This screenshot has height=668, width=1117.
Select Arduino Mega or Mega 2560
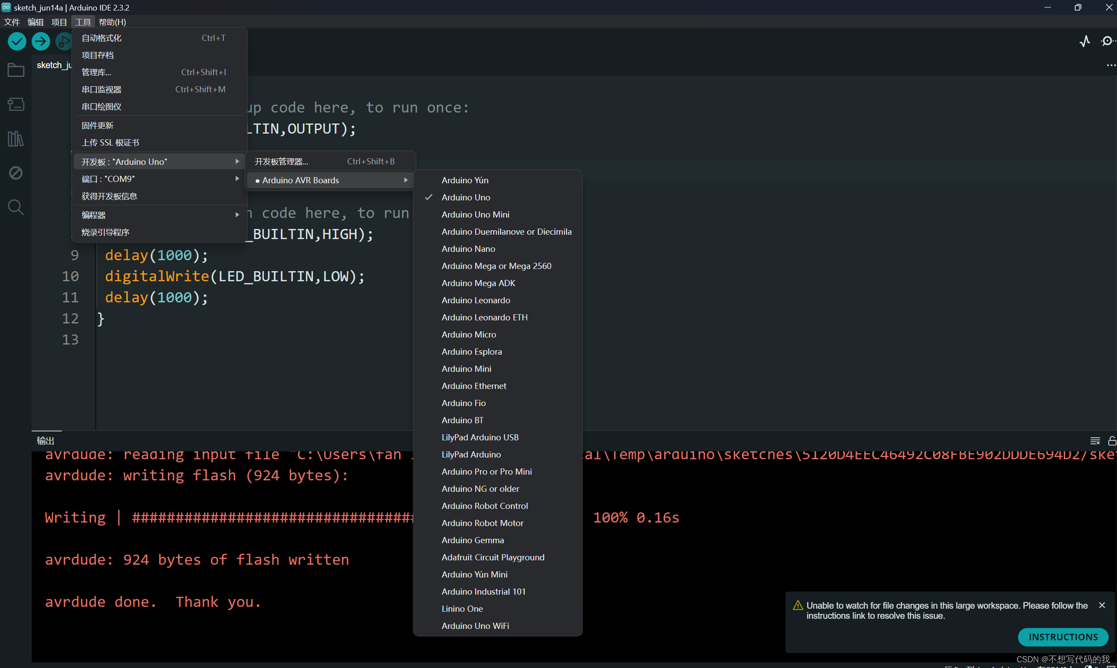pos(498,266)
